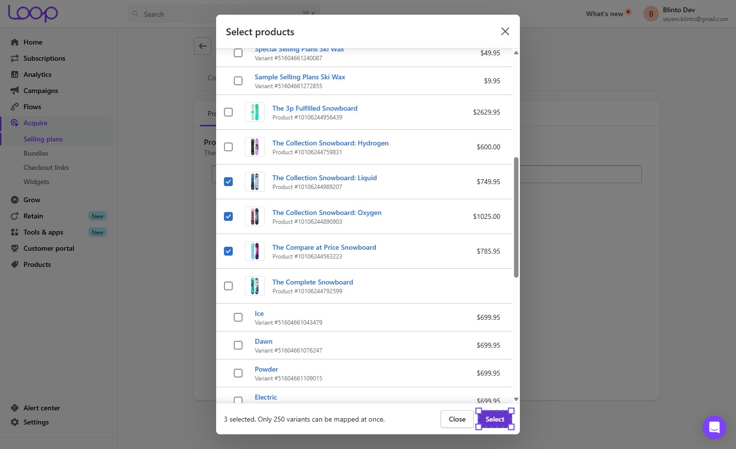Open The Collection Snowboard: Oxygen link
The height and width of the screenshot is (449, 736).
pos(327,213)
